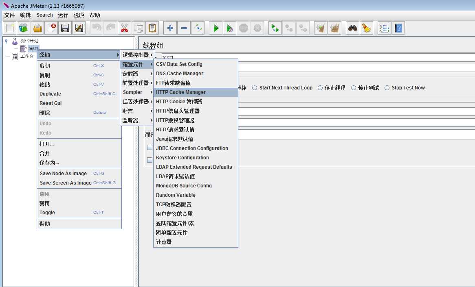Viewport: 475px width, 287px height.
Task: Click the thread group name field
Action: coord(318,57)
